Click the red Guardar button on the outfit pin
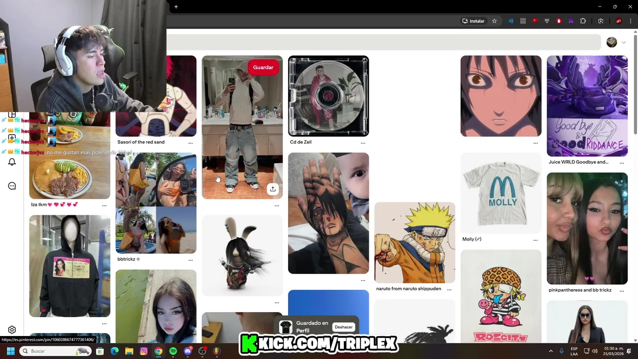The image size is (638, 359). 263,67
